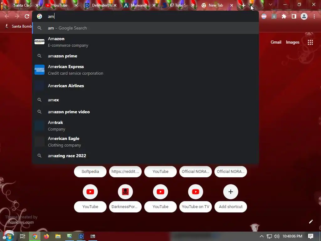Open Task View on the taskbar
Image resolution: width=321 pixels, height=241 pixels.
click(23, 236)
